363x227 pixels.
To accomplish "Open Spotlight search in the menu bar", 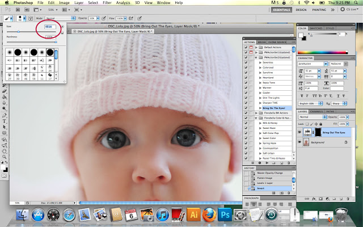I will coord(356,2).
